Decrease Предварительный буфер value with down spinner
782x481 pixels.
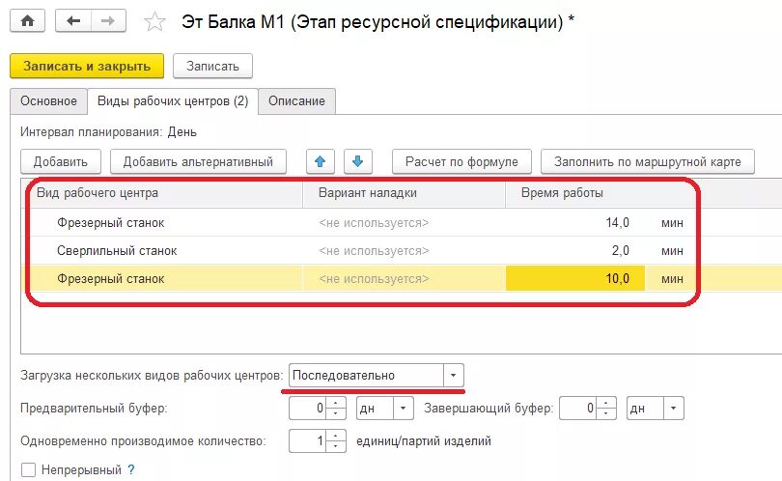pyautogui.click(x=336, y=413)
